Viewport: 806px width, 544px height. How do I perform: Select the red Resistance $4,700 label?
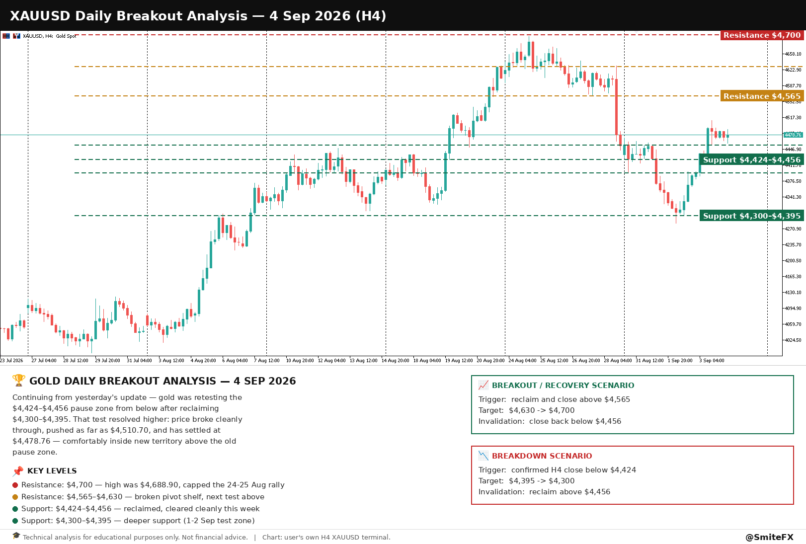762,35
